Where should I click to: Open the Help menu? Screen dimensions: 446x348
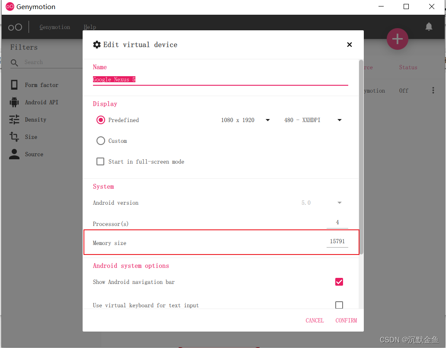click(90, 27)
